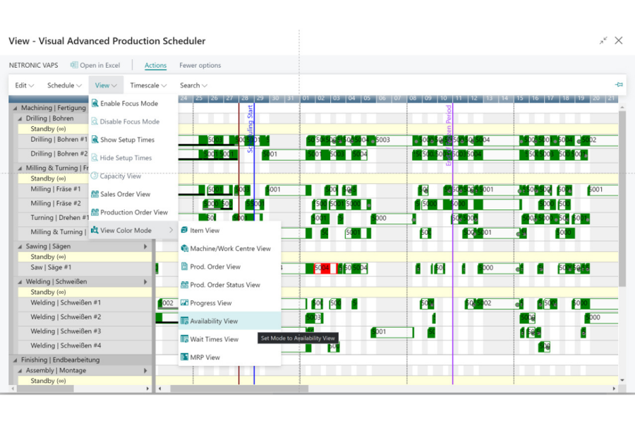Click the Show Setup Times icon
The width and height of the screenshot is (635, 423).
(95, 140)
